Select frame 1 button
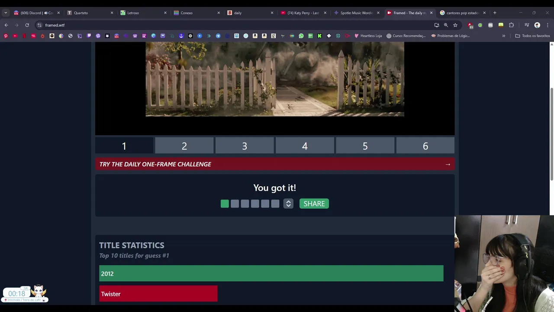Image resolution: width=554 pixels, height=312 pixels. 124,146
